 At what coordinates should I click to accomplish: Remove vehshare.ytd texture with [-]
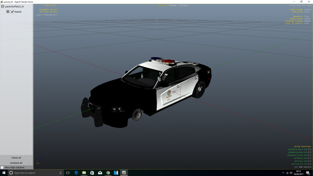(310, 158)
